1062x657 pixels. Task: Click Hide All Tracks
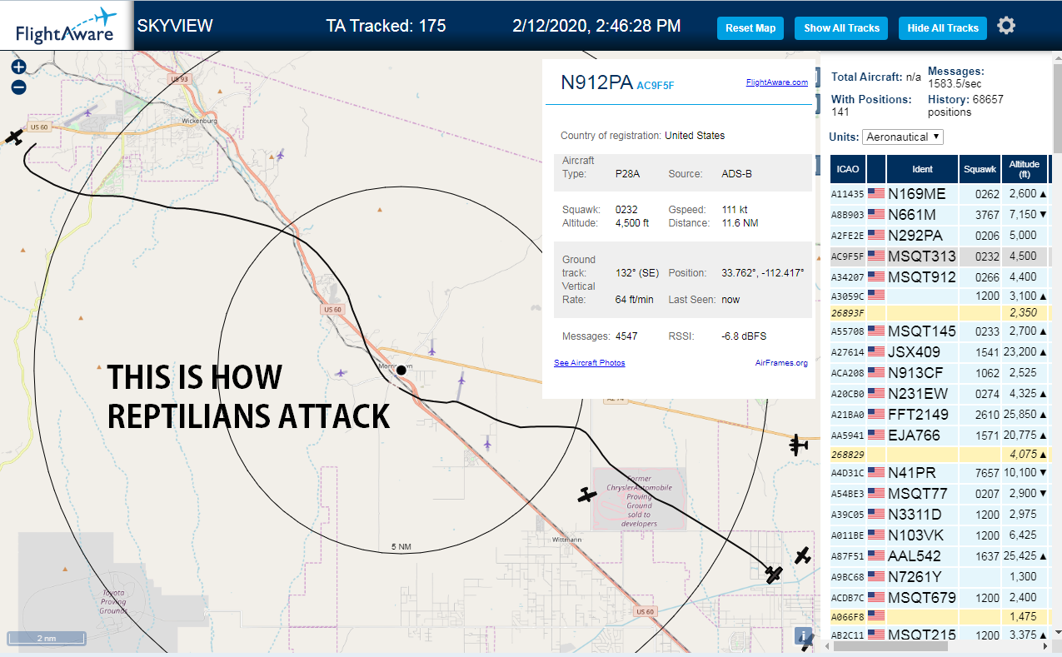(943, 27)
